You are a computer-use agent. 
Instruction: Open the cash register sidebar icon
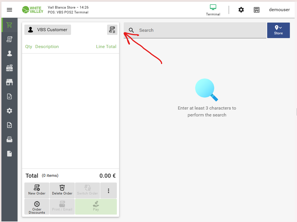(9, 68)
